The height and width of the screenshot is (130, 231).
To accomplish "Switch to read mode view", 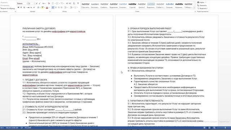I will click(205, 128).
